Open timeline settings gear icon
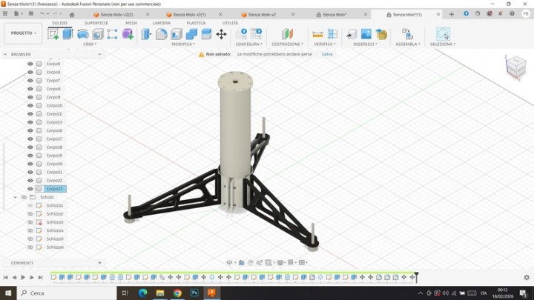Image resolution: width=534 pixels, height=300 pixels. tap(527, 277)
